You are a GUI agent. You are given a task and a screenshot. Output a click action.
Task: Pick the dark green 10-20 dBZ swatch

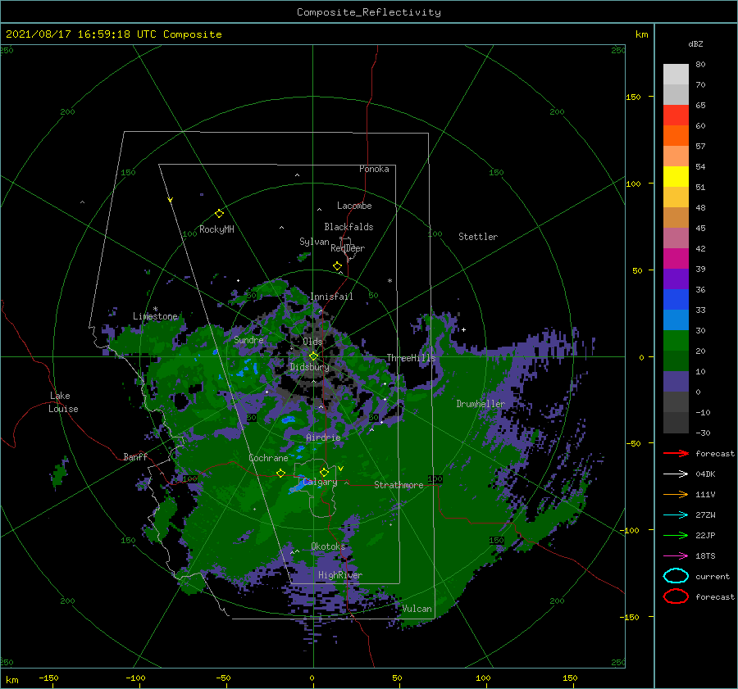pyautogui.click(x=676, y=361)
